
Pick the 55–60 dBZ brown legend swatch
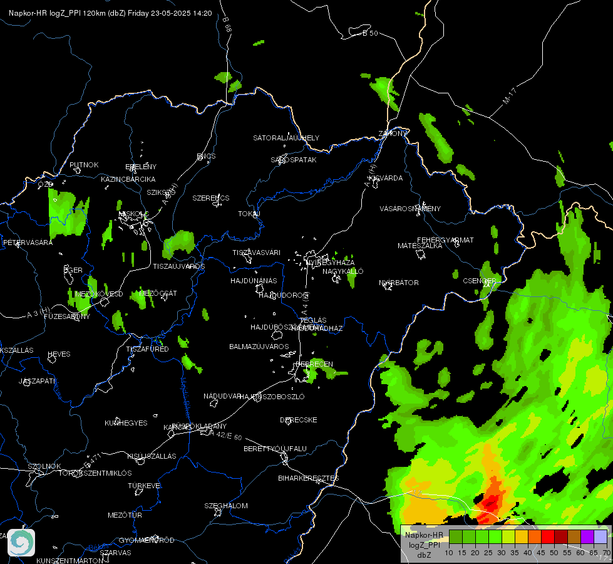pyautogui.click(x=574, y=536)
